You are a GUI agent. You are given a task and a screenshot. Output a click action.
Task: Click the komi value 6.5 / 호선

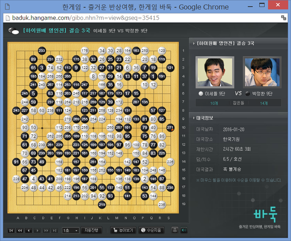point(232,159)
